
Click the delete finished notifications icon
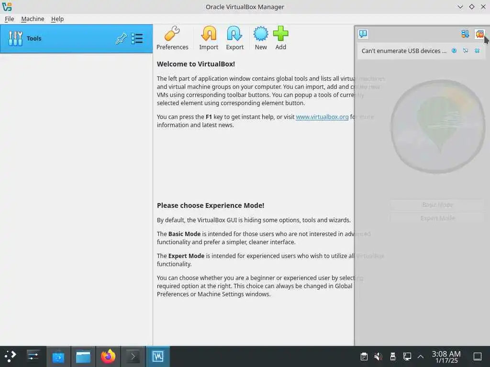479,34
